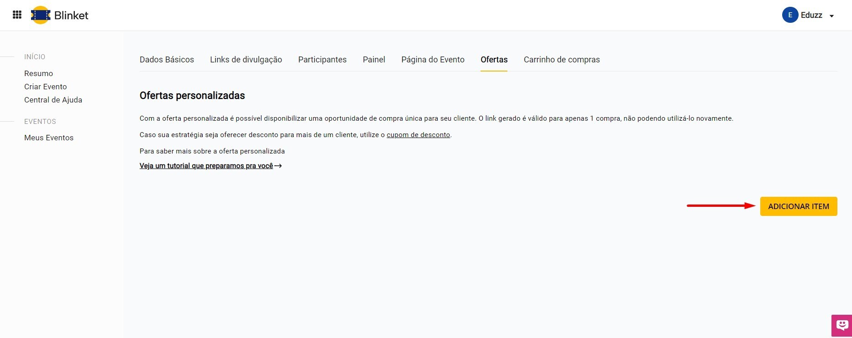Image resolution: width=852 pixels, height=338 pixels.
Task: Go to the Participantes tab
Action: [322, 60]
